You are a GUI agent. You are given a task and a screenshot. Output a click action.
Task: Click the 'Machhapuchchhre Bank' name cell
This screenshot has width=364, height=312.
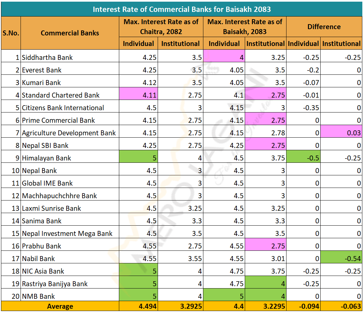[x=59, y=196]
